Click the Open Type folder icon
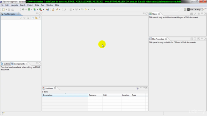This screenshot has height=116, width=207. coord(53,9)
